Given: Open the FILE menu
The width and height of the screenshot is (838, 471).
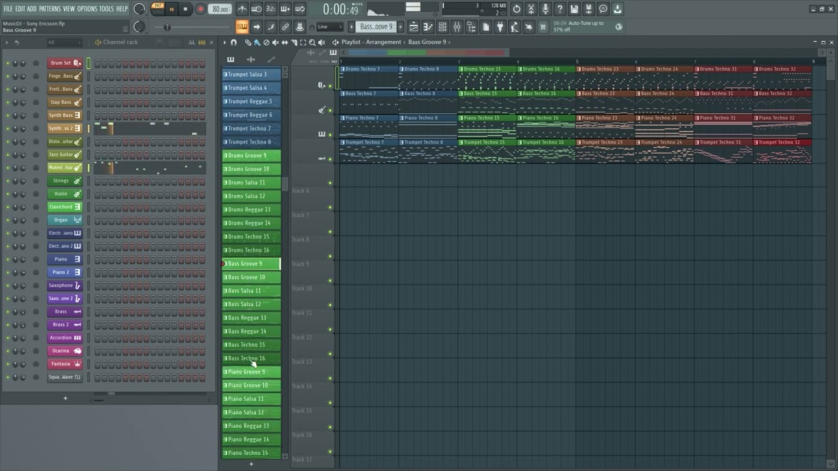Looking at the screenshot, I should pyautogui.click(x=8, y=9).
